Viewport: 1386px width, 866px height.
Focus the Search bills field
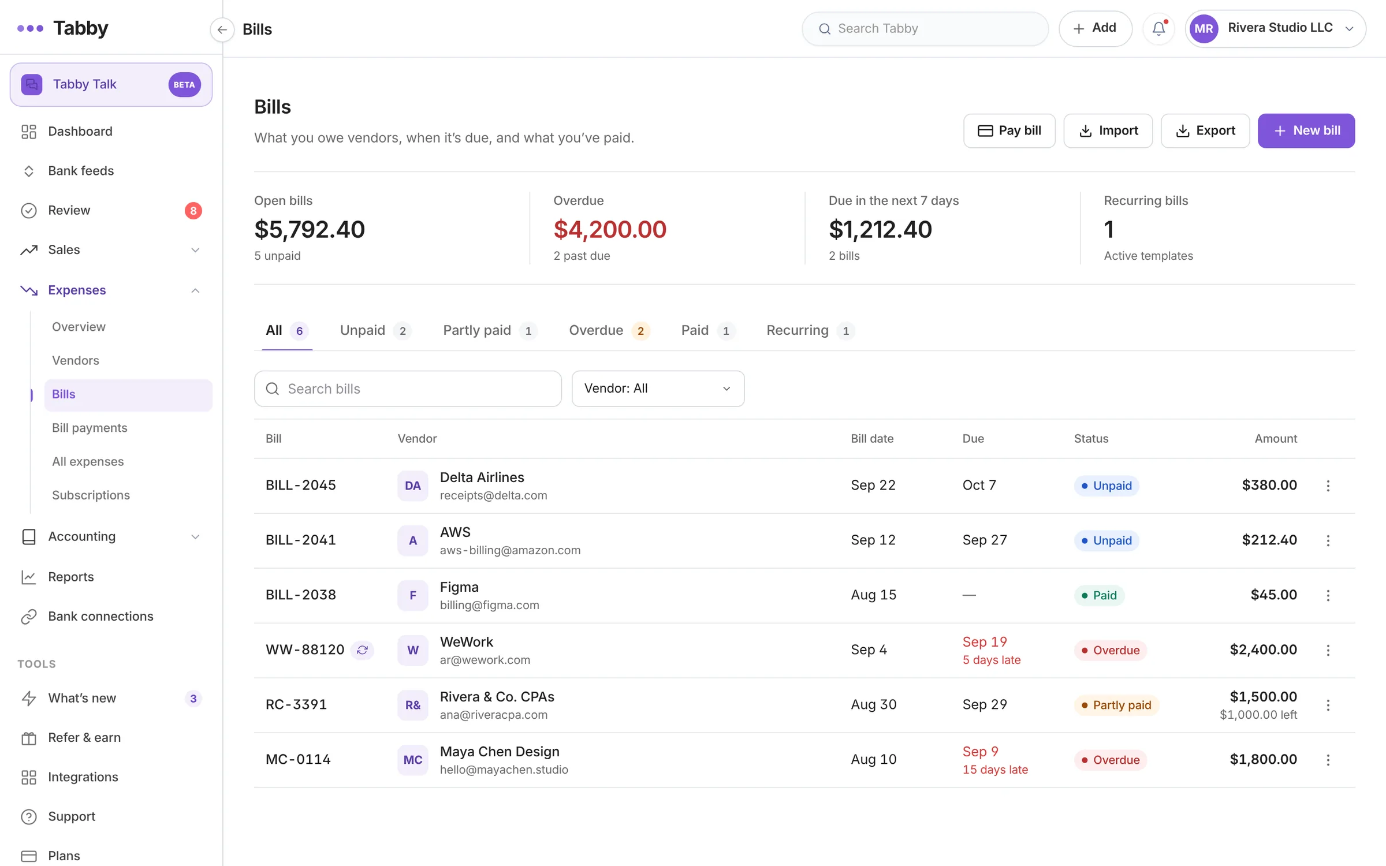pos(408,389)
